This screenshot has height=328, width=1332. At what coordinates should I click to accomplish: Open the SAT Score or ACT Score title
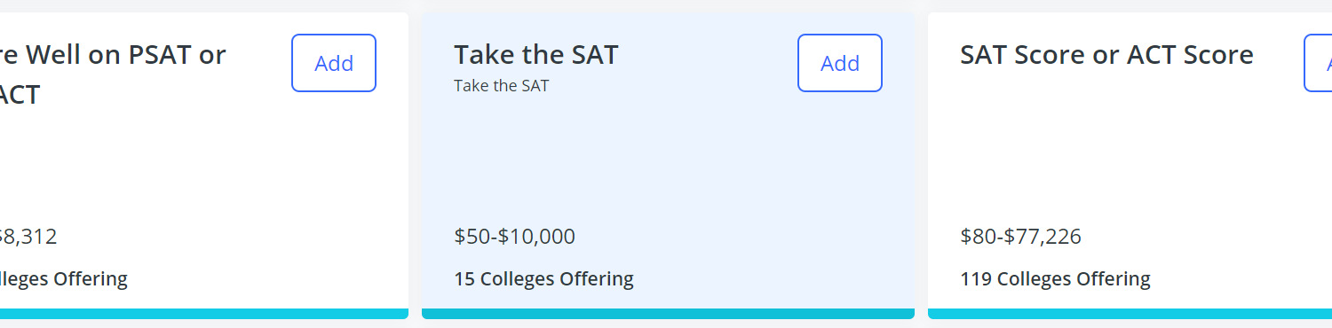coord(1106,55)
